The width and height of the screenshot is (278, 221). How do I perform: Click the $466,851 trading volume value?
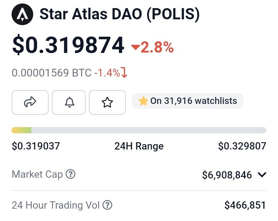(x=245, y=205)
